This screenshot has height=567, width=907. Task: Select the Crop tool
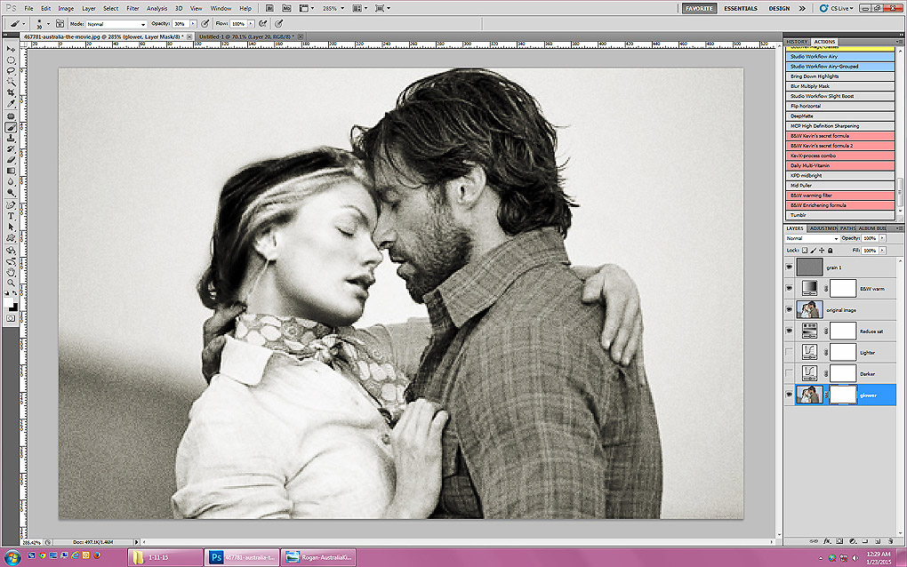coord(11,92)
